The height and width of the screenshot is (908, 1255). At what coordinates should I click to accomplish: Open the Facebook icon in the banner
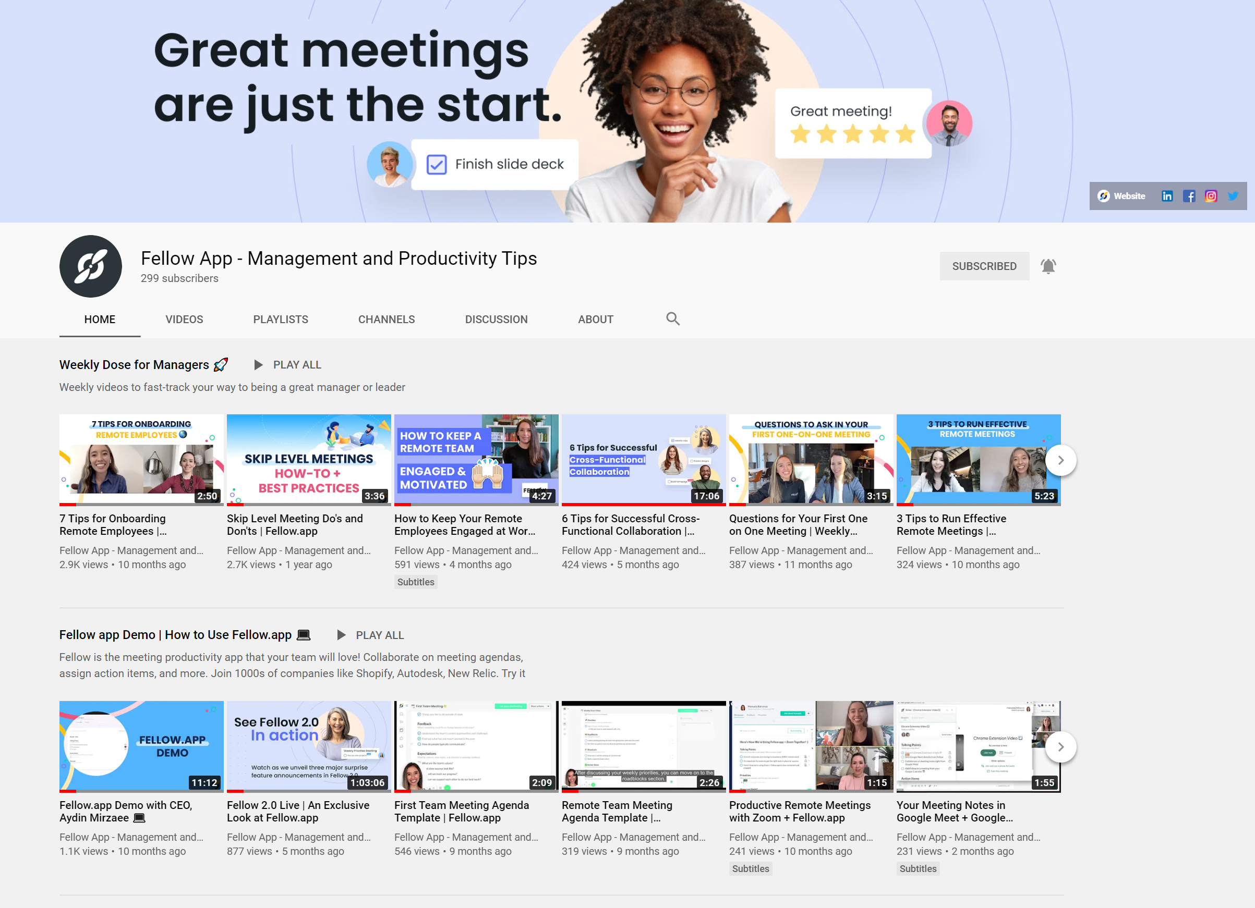(1189, 196)
